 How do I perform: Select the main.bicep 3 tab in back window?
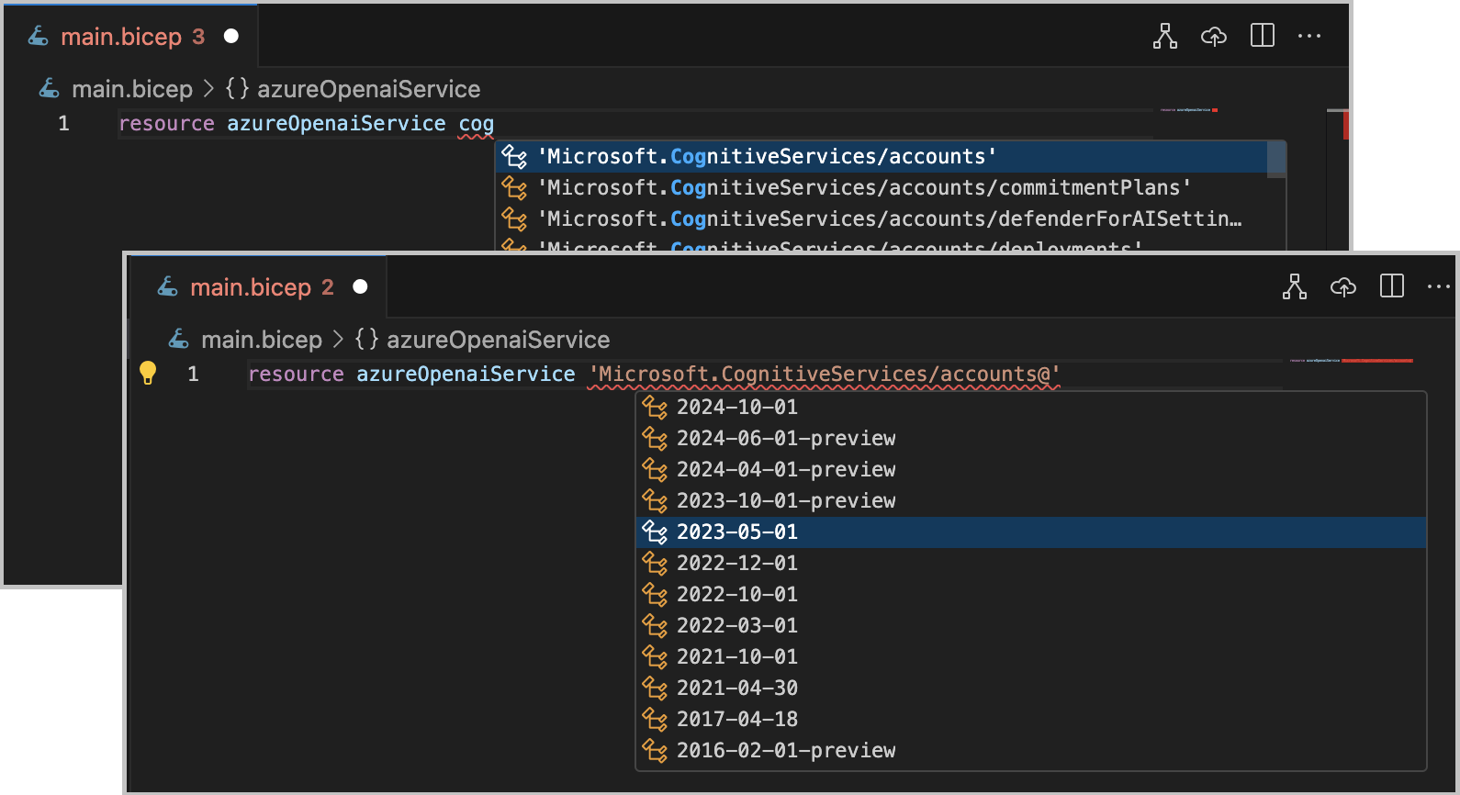[x=132, y=36]
